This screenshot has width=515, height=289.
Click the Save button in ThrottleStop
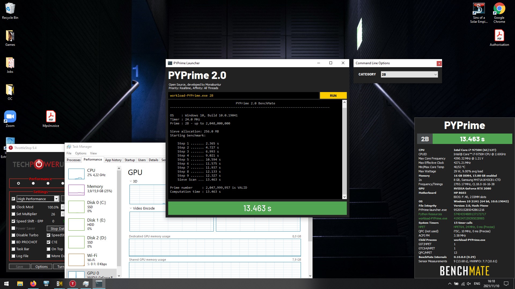click(19, 267)
